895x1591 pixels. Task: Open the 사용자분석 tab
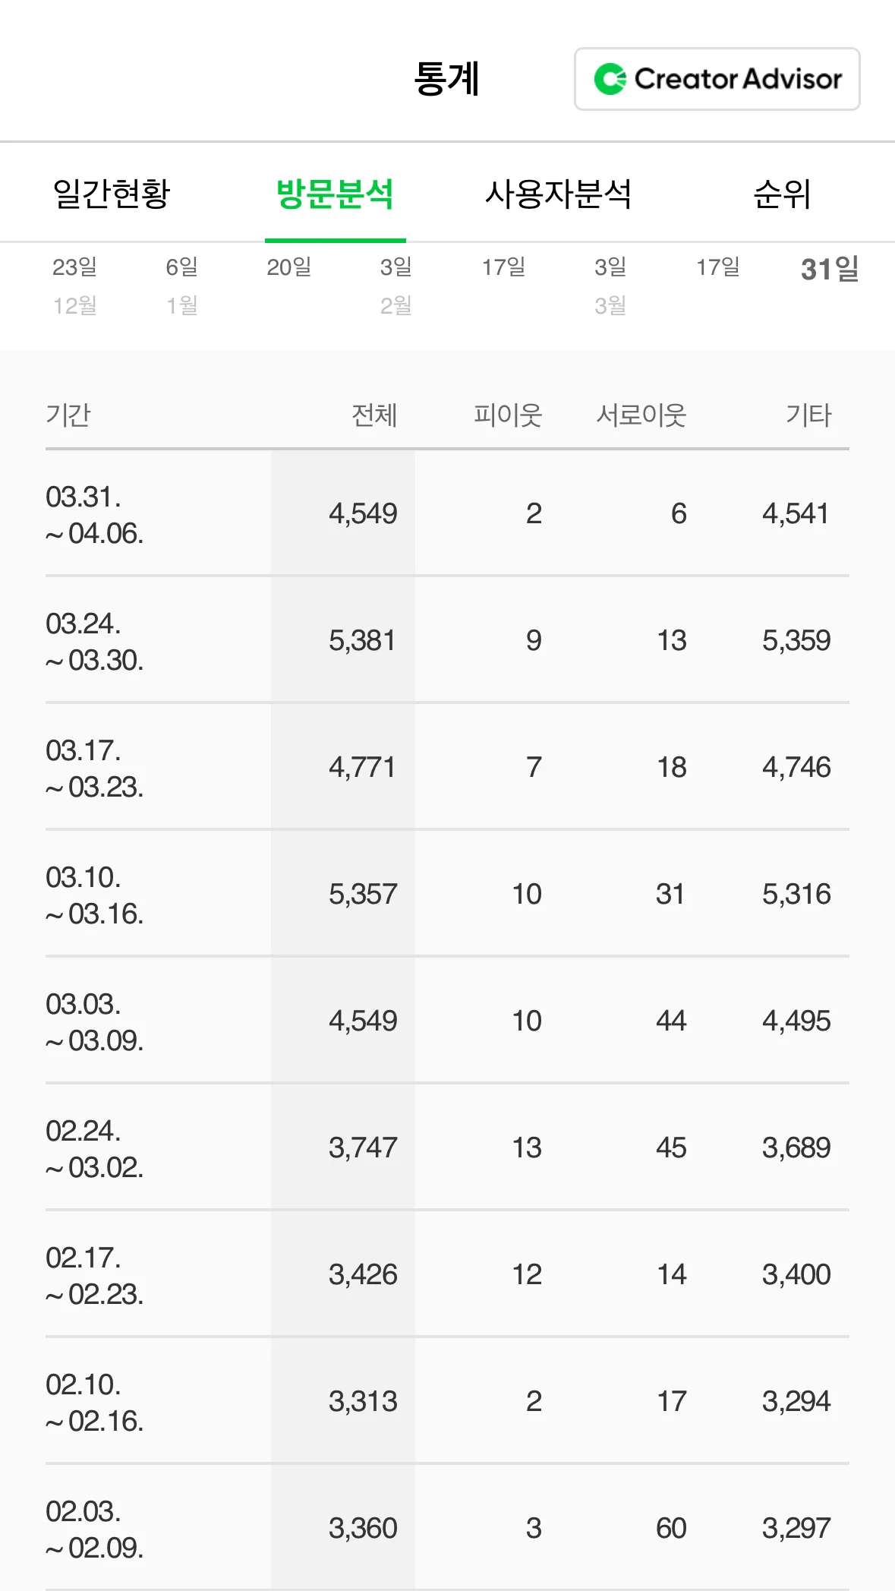558,194
